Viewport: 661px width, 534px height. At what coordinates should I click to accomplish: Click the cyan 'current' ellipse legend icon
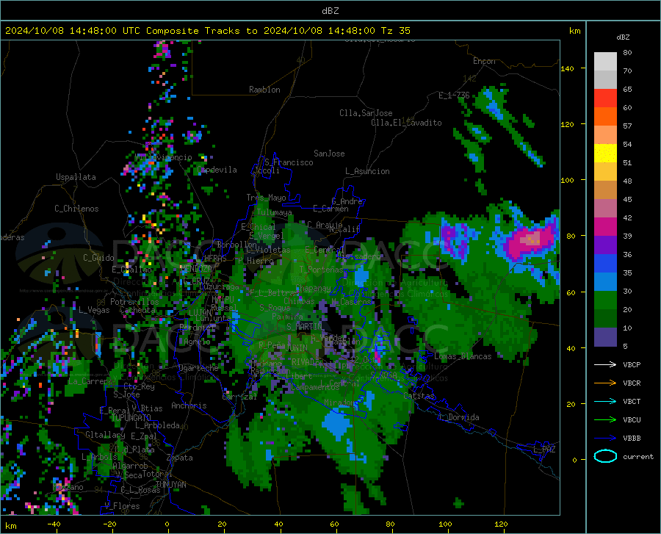tap(605, 456)
